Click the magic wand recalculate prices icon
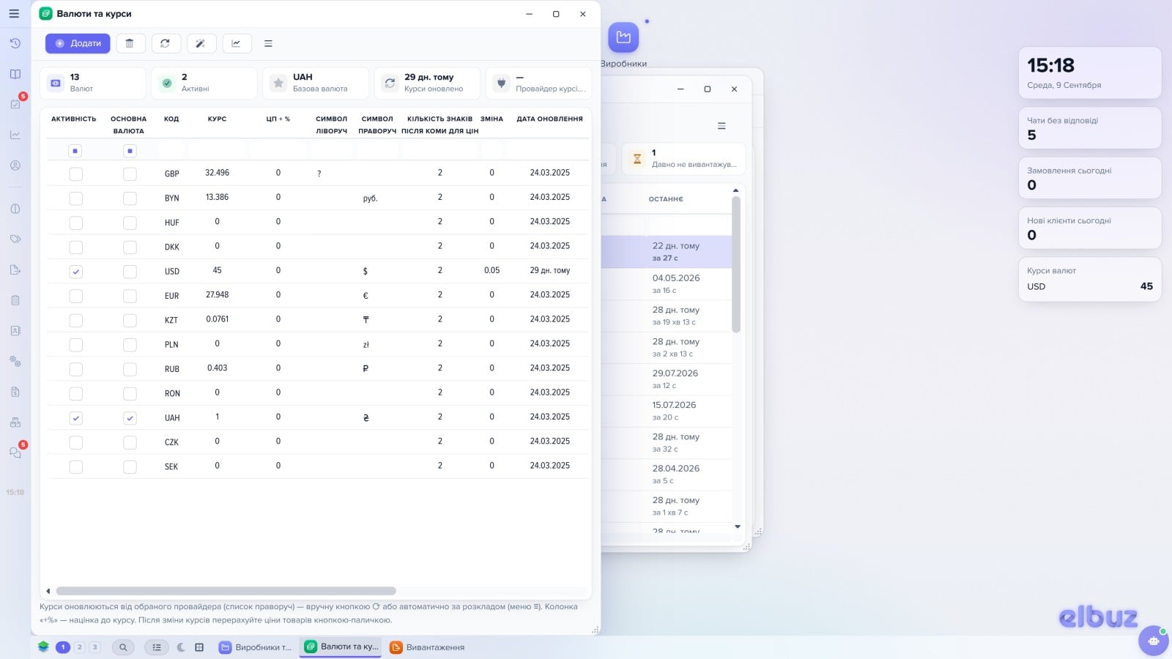Viewport: 1172px width, 659px height. click(201, 43)
